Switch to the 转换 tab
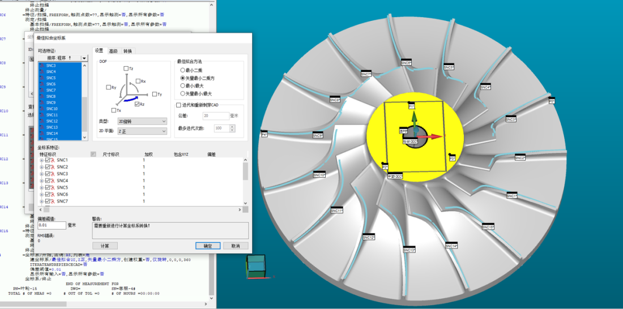The height and width of the screenshot is (309, 623). point(127,51)
